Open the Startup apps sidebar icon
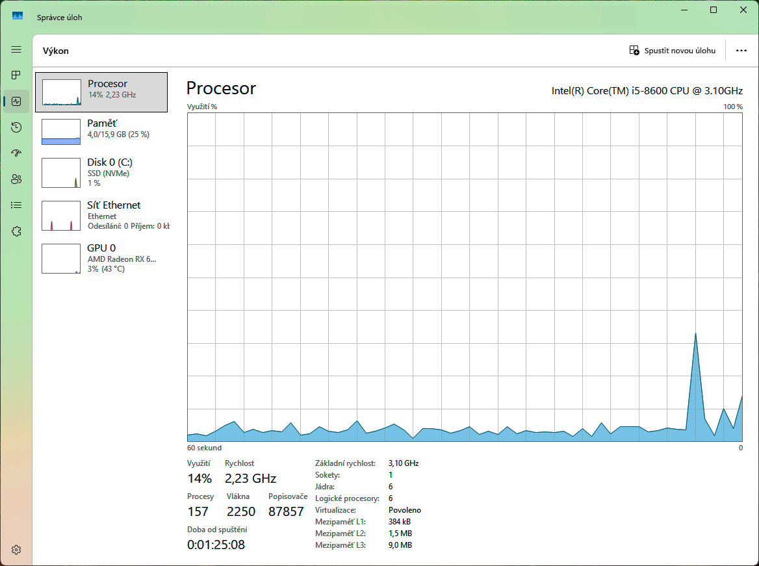 pos(16,153)
